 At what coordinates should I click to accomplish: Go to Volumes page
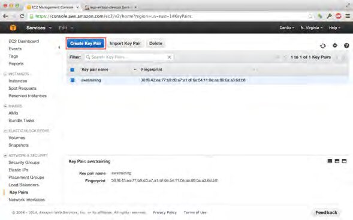[17, 138]
